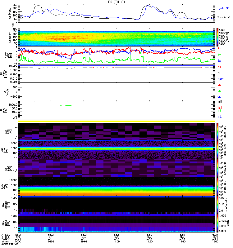This screenshot has width=233, height=248.
Task: Click the red Ne legend label
Action: (219, 67)
